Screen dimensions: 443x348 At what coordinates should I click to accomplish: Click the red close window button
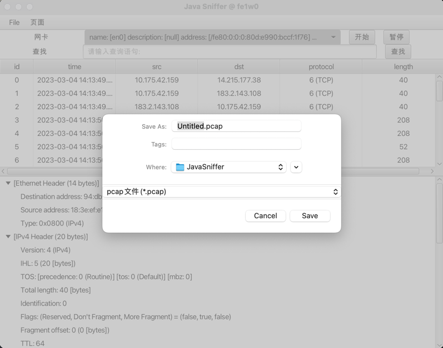click(x=8, y=7)
